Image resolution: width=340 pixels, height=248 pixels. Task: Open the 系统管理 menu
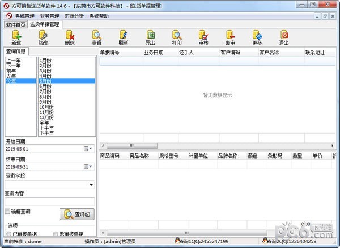(25, 16)
